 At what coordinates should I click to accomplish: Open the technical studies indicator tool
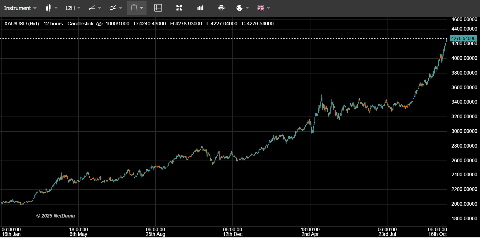[113, 8]
